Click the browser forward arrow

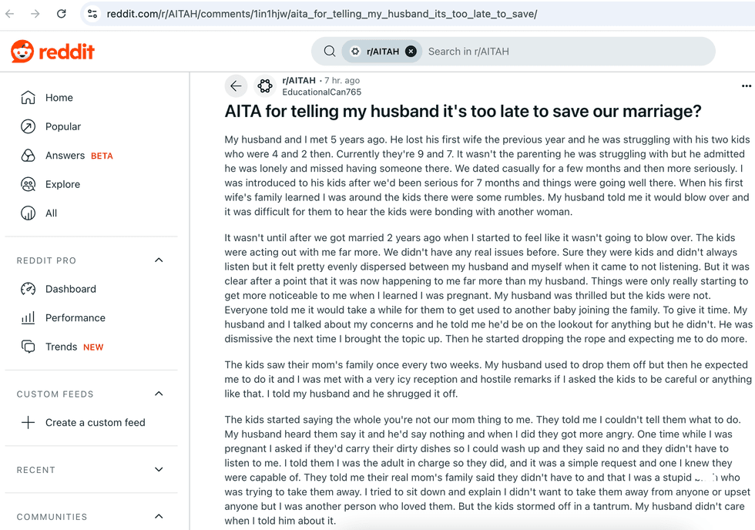pyautogui.click(x=35, y=13)
